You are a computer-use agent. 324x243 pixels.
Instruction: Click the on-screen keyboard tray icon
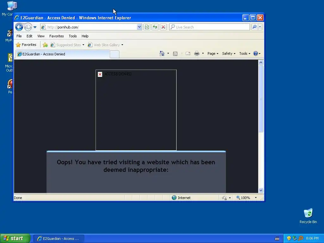tap(277, 239)
